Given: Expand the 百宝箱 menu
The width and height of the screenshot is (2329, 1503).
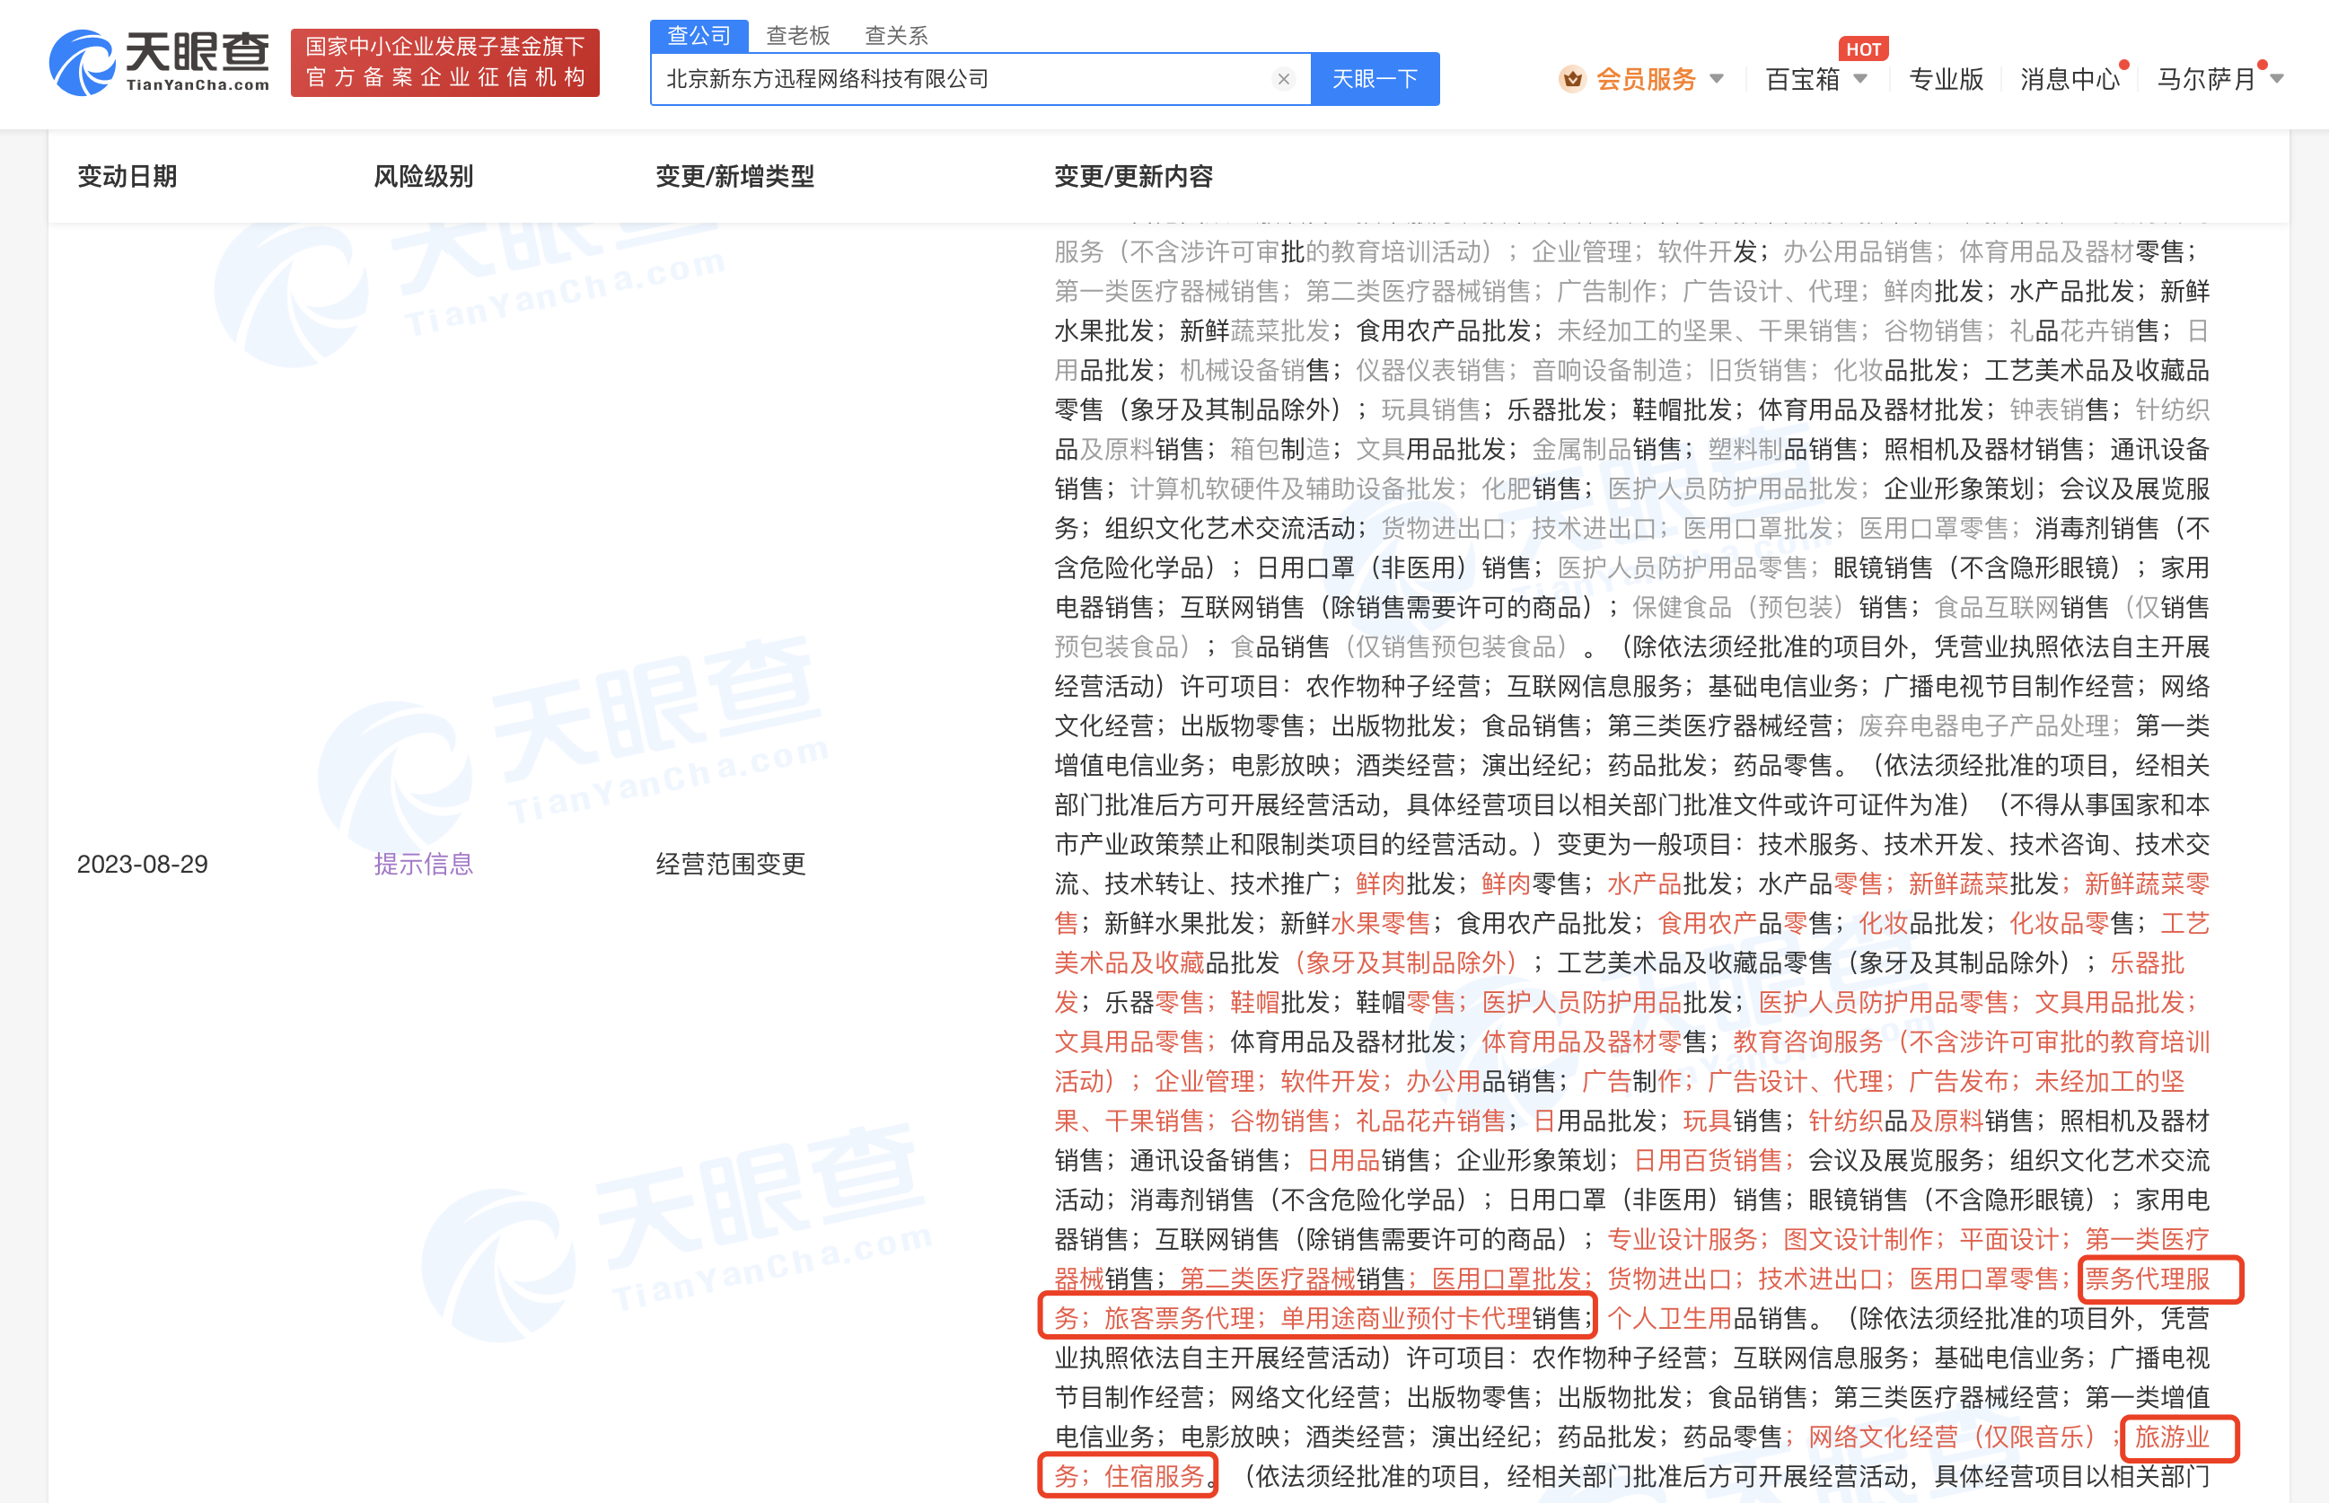Looking at the screenshot, I should (x=1802, y=79).
